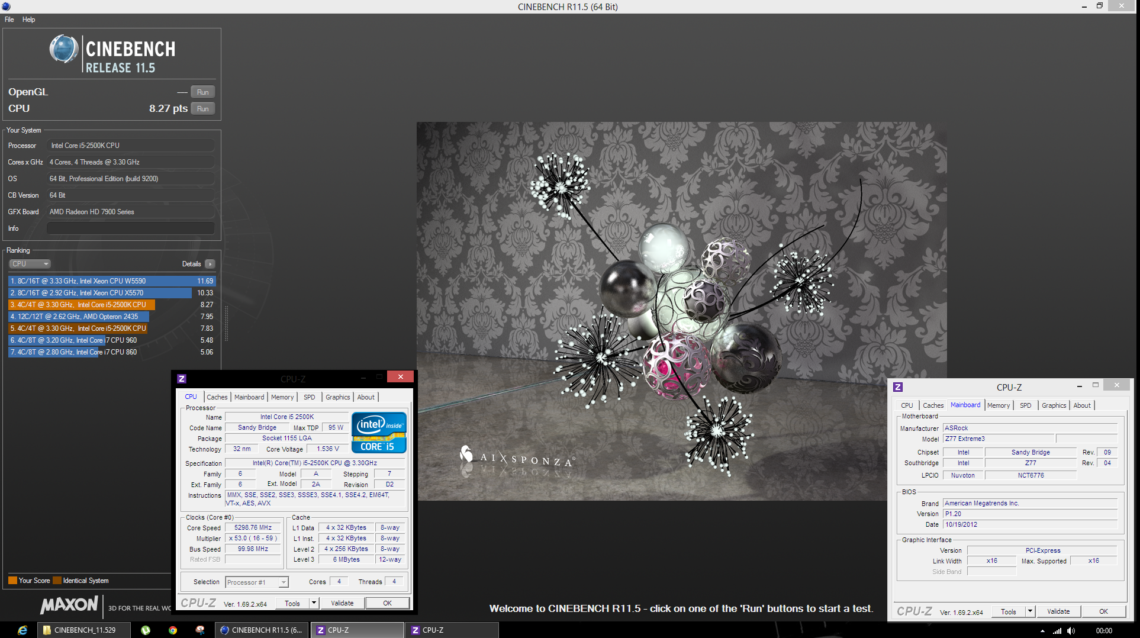Select ranking entry AMD Opteron 2435
This screenshot has height=638, width=1140.
[x=112, y=317]
